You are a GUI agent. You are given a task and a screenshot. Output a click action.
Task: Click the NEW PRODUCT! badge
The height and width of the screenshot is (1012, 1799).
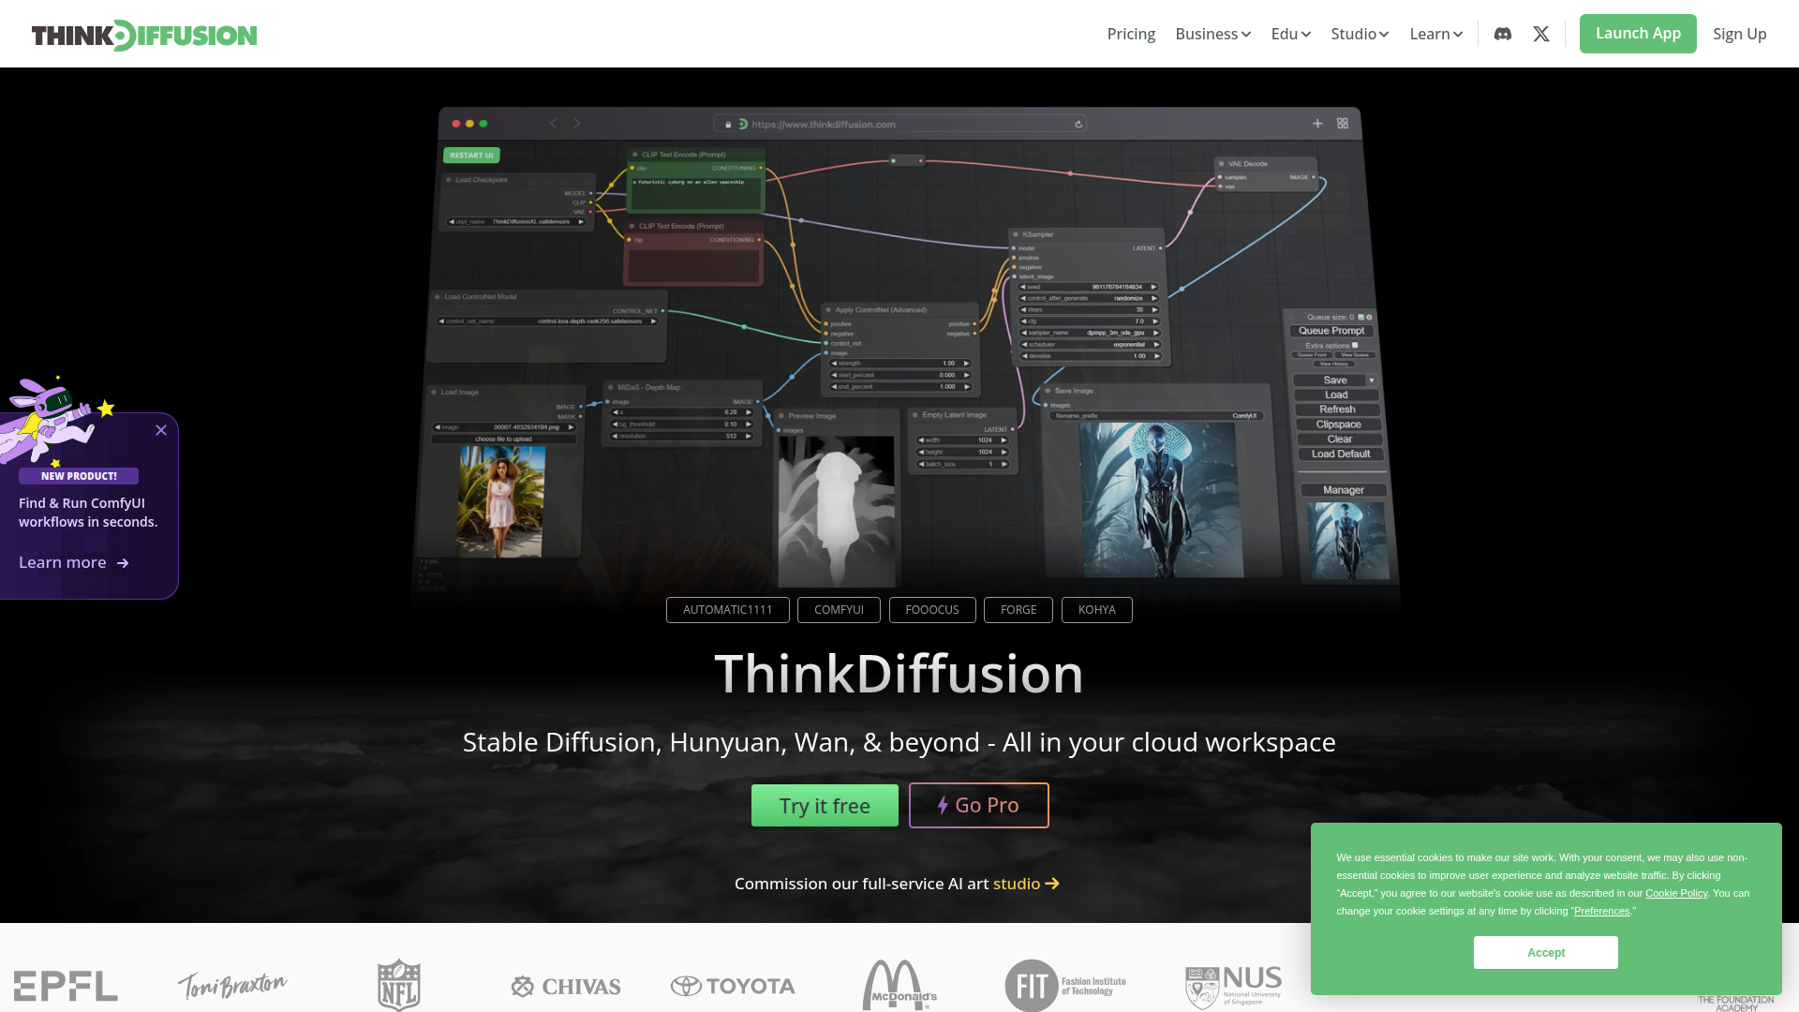(x=79, y=476)
